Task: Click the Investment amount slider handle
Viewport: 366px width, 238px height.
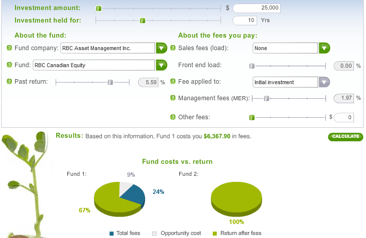Action: click(98, 8)
